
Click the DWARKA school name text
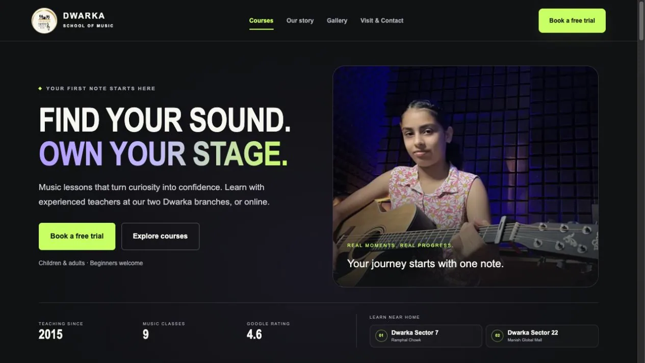pos(84,16)
